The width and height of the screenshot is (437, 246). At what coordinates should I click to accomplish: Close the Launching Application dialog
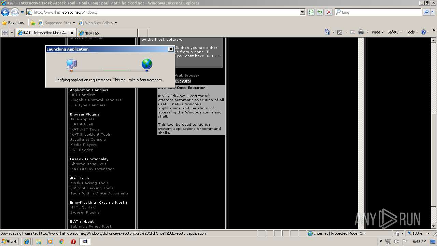pyautogui.click(x=171, y=49)
